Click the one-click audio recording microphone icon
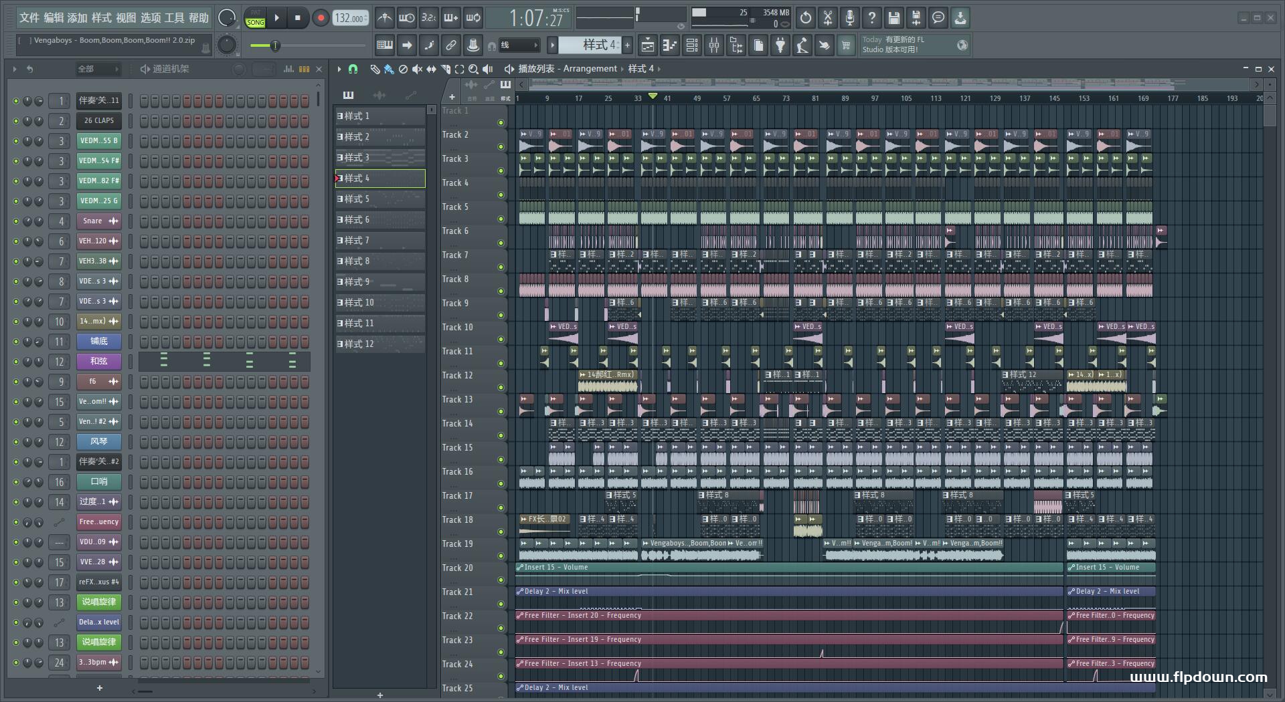This screenshot has width=1285, height=702. click(x=850, y=18)
